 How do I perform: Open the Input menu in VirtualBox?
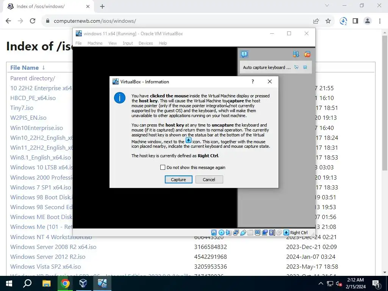[x=128, y=43]
